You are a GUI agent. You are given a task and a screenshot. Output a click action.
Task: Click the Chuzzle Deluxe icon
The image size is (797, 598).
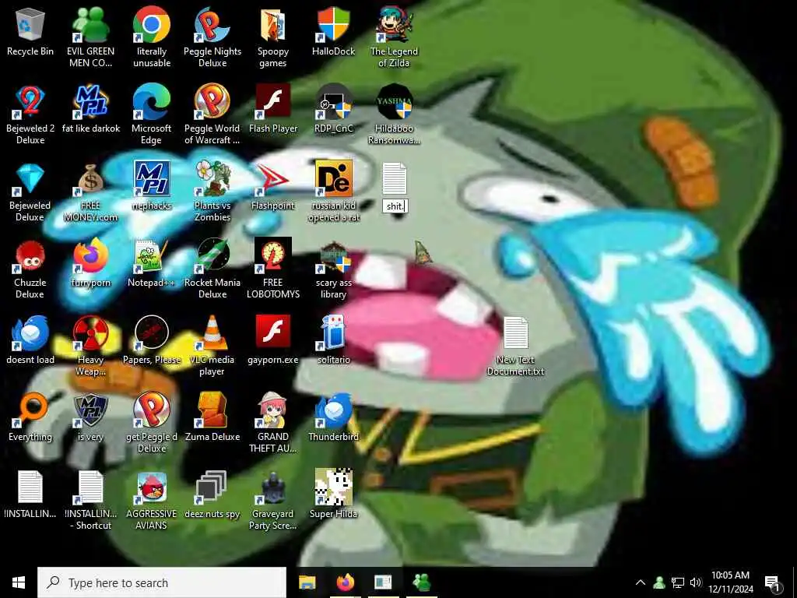pos(30,255)
